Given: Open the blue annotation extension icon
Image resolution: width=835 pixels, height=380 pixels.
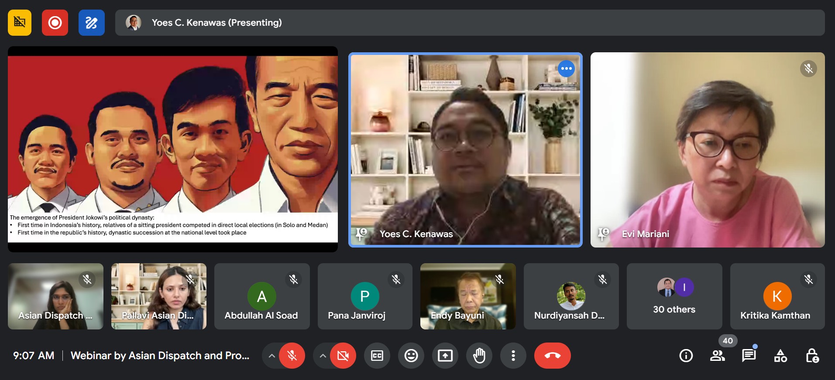Looking at the screenshot, I should (x=91, y=22).
